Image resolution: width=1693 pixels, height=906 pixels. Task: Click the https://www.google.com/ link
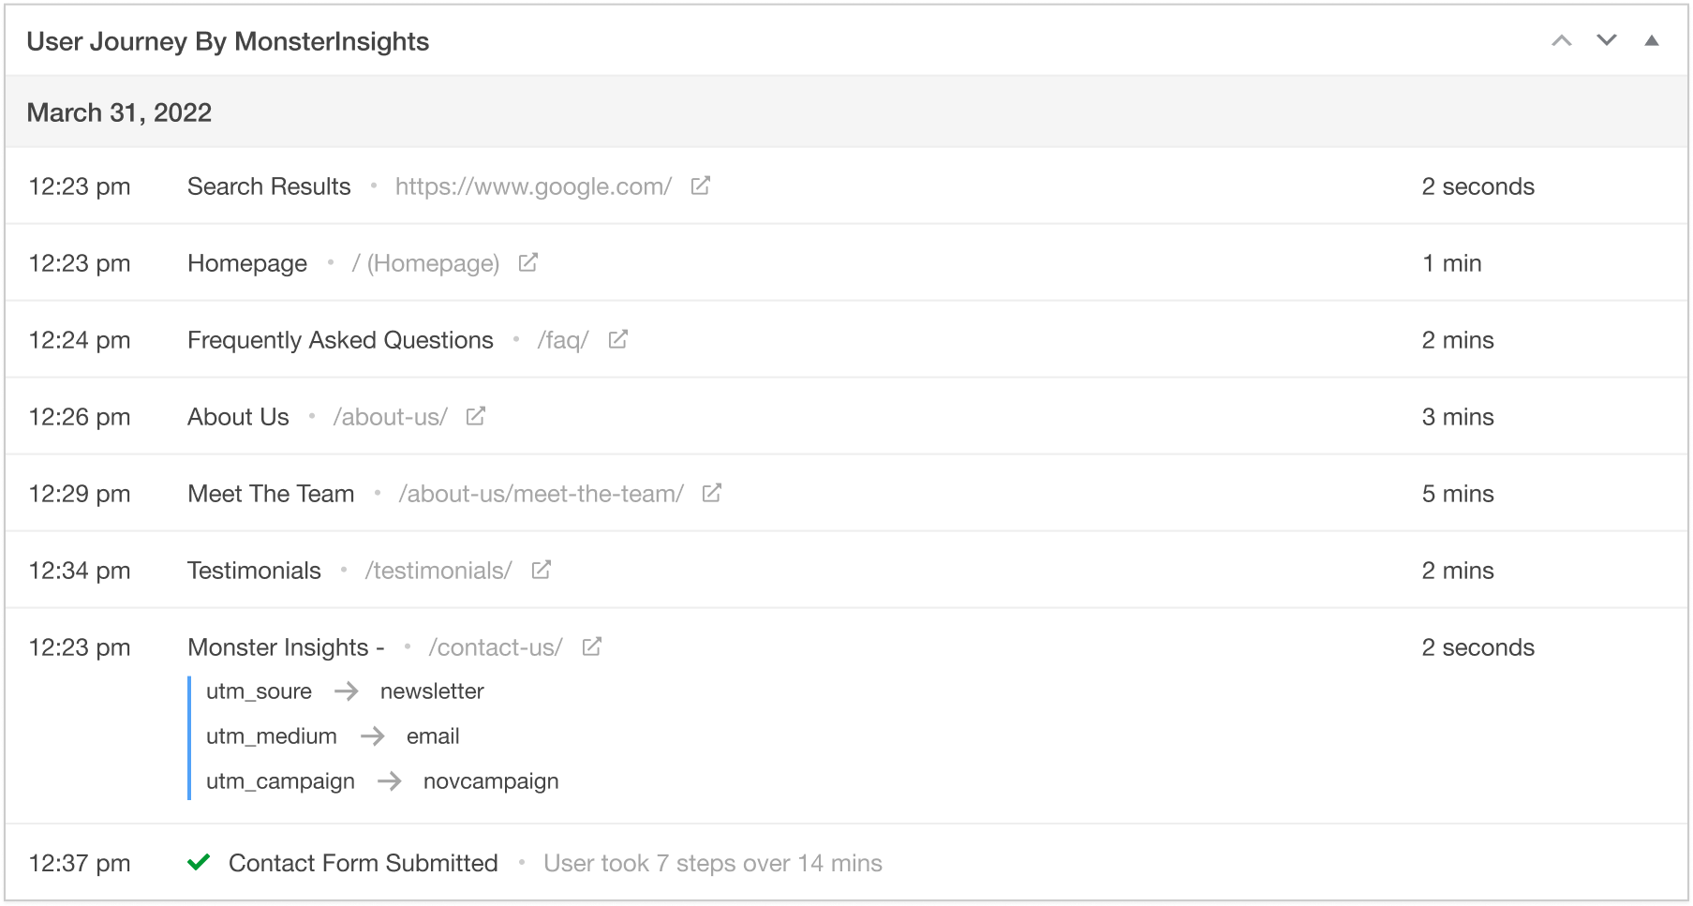(533, 186)
